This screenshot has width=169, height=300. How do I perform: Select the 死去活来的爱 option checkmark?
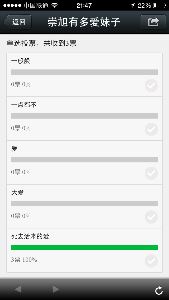coord(151,261)
